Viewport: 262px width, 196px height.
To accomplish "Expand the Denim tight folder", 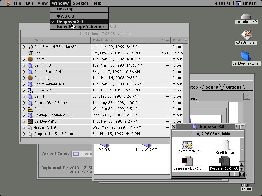I will 24,78.
